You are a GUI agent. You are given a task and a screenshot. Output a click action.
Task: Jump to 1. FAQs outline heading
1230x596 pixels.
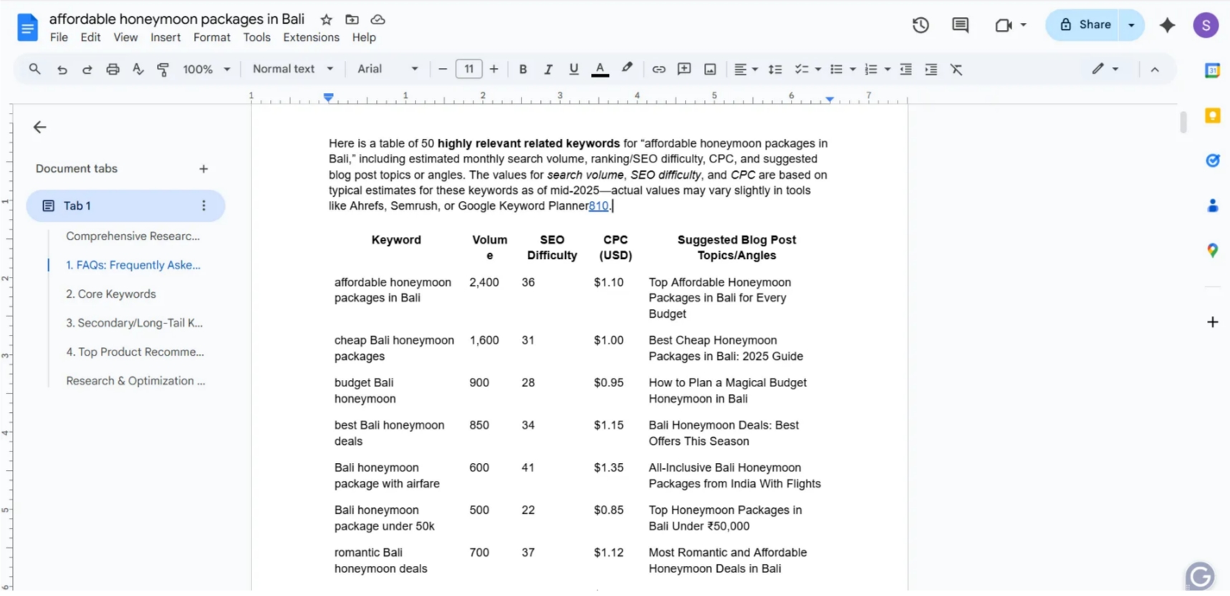133,265
